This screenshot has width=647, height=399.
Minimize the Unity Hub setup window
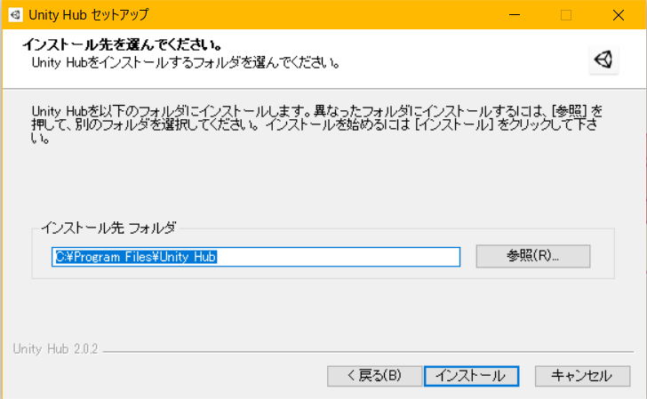pos(514,15)
